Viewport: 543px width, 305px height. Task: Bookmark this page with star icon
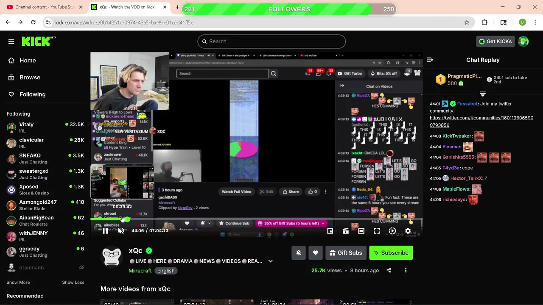click(467, 22)
